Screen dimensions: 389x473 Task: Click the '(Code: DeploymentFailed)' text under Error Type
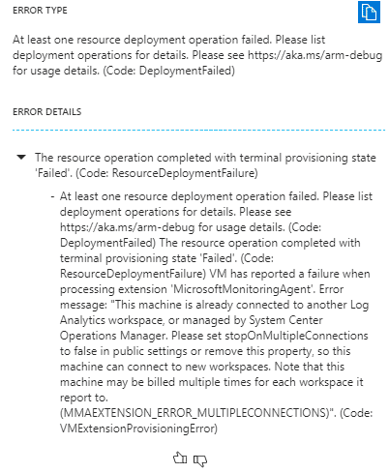click(168, 71)
